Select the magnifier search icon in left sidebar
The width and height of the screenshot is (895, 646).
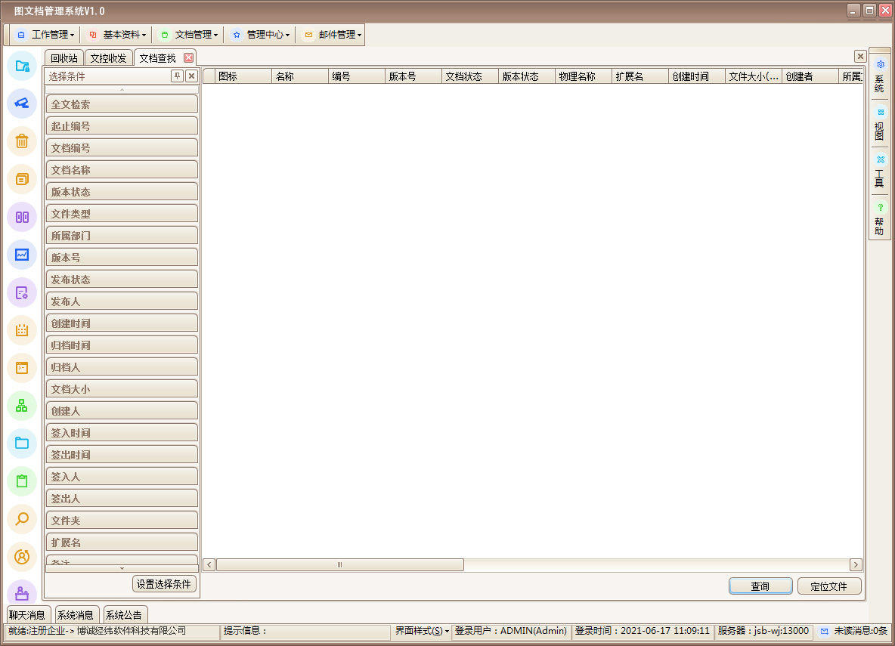(x=22, y=519)
